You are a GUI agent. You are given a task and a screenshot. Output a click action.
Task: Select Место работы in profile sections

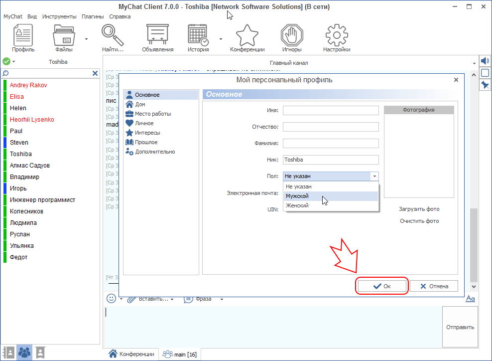click(152, 114)
